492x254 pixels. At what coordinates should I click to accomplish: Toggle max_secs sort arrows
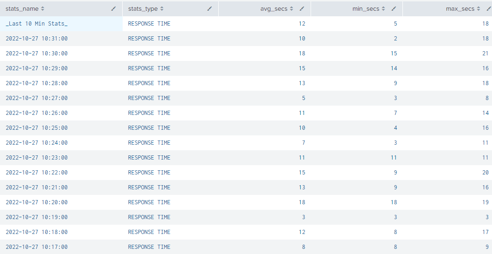coord(478,9)
